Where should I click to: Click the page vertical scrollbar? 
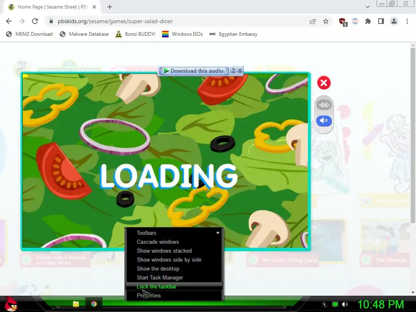coord(413,135)
